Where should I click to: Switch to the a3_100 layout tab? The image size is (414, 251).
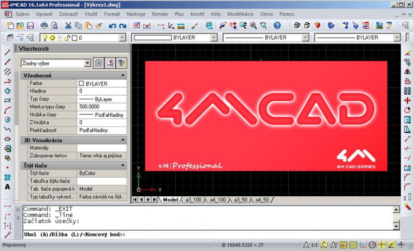coord(193,200)
